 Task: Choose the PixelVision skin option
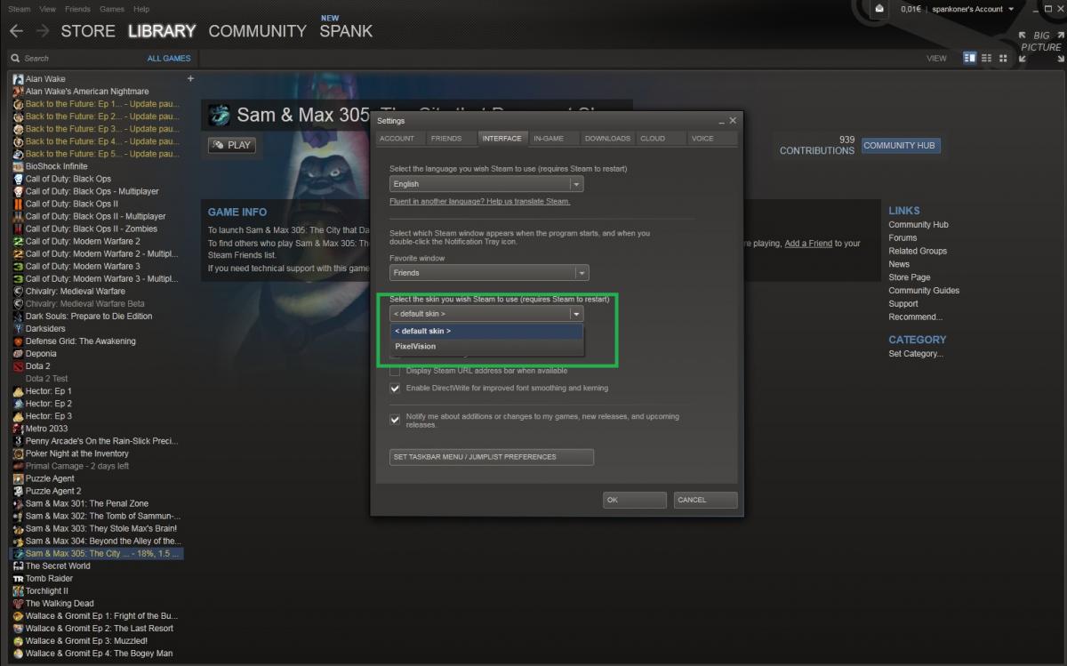[x=486, y=347]
